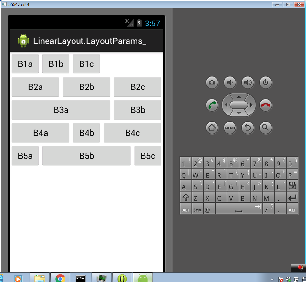The width and height of the screenshot is (306, 282).
Task: Click the battery charging status icon
Action: click(x=139, y=23)
